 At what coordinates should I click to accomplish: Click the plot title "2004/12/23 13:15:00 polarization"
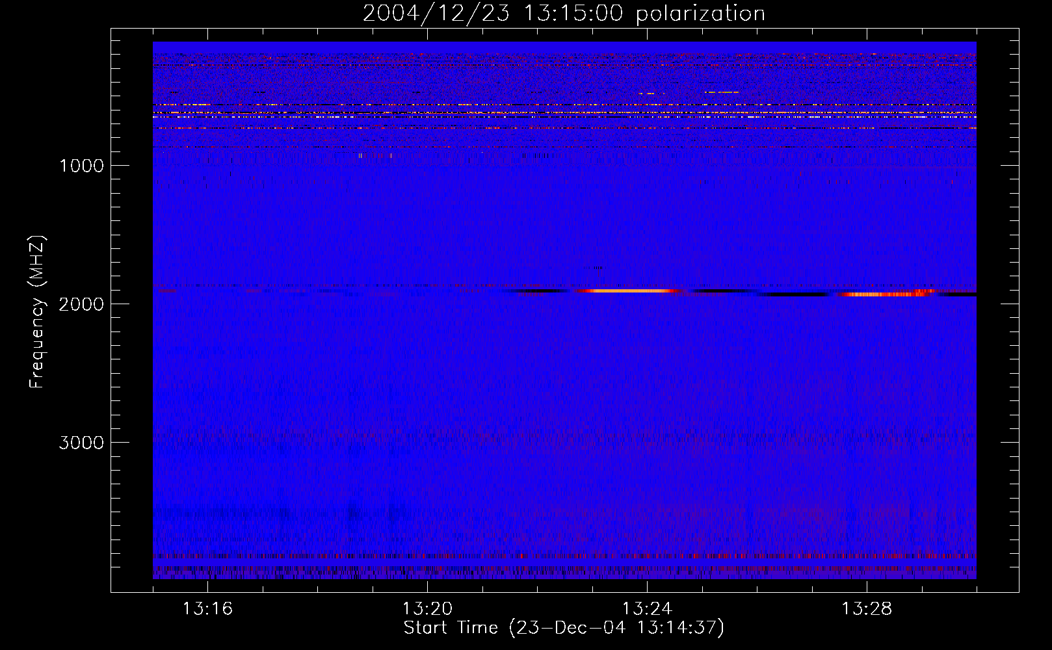tap(564, 14)
